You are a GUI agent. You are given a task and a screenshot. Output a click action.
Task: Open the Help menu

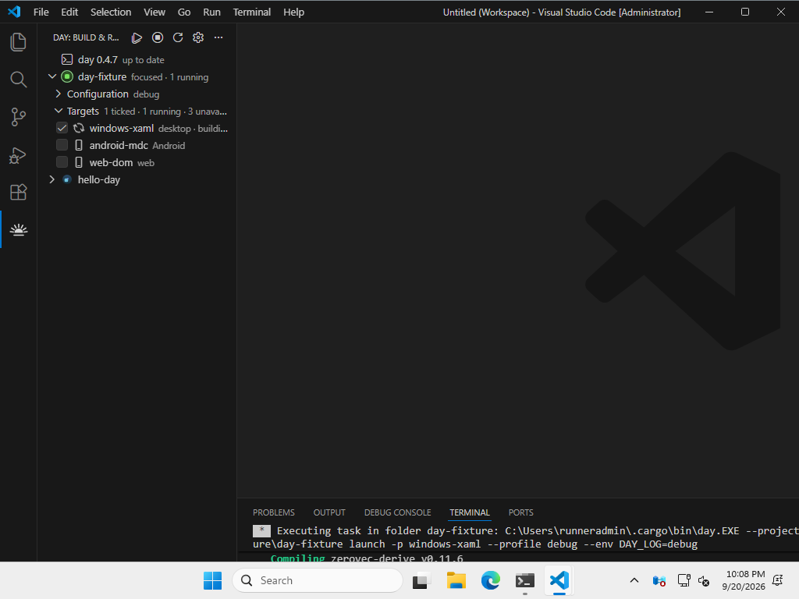[x=294, y=12]
